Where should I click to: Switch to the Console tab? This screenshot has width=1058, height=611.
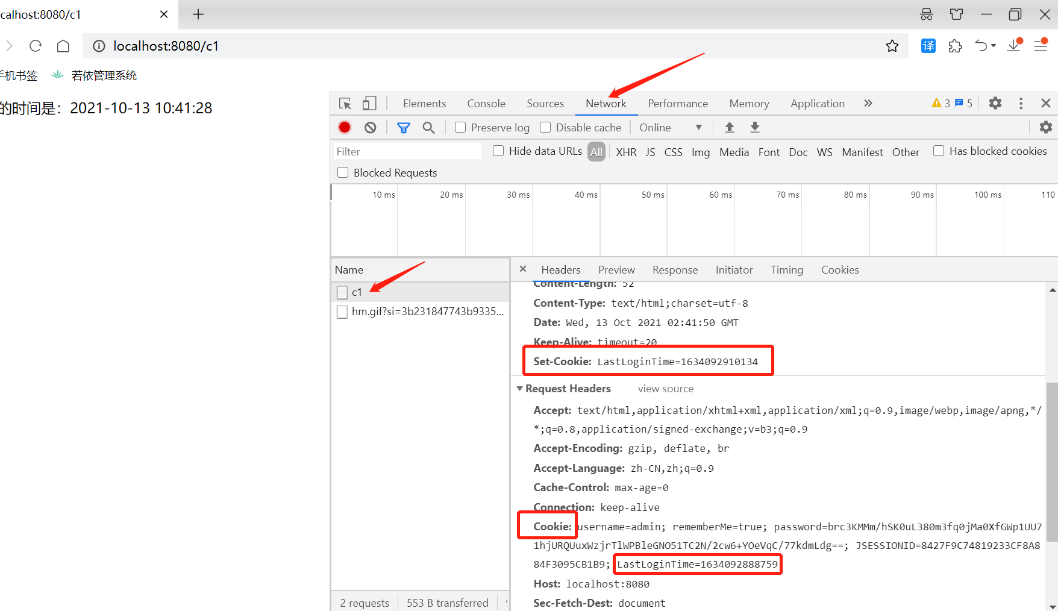pyautogui.click(x=486, y=104)
